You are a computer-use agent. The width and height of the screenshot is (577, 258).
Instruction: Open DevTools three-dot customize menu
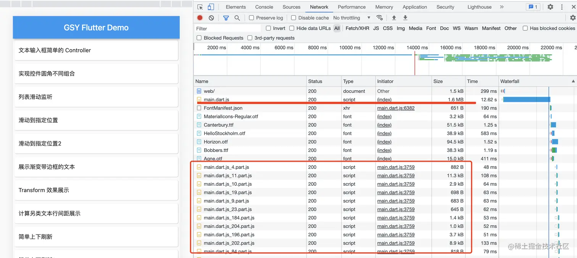(x=562, y=7)
